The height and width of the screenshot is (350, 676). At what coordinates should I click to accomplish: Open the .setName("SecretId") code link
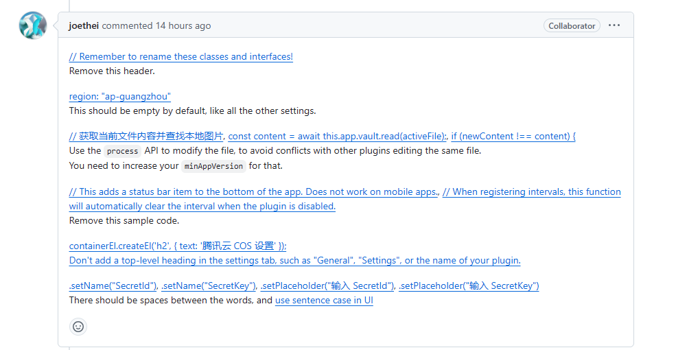[113, 285]
